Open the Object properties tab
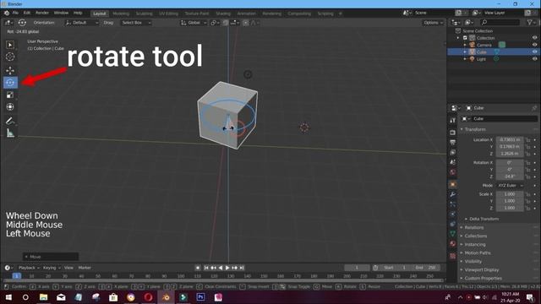 (453, 185)
